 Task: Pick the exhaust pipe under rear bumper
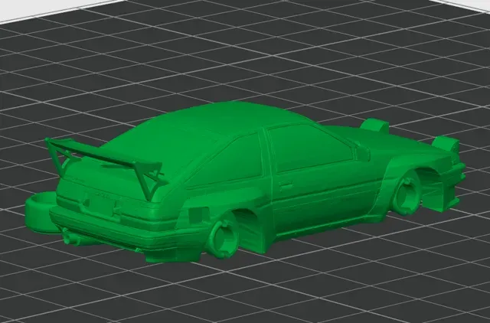[73, 238]
